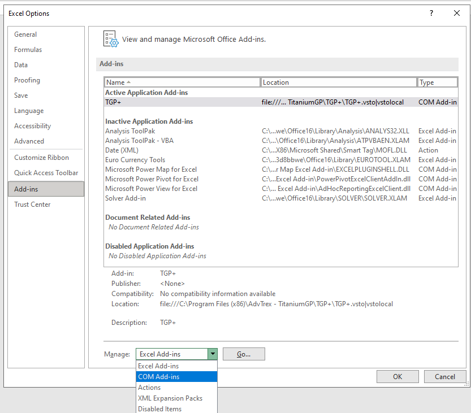Open the Data options category
The width and height of the screenshot is (471, 413).
46,65
